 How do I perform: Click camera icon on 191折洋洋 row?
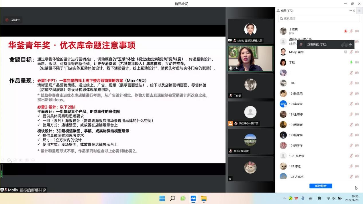357,145
